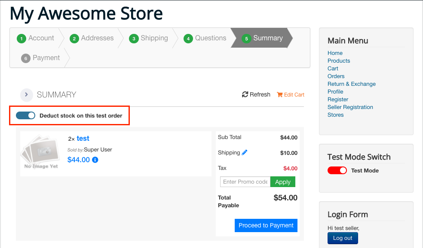Click the Enter Promo code field
Image resolution: width=423 pixels, height=248 pixels.
click(x=245, y=182)
